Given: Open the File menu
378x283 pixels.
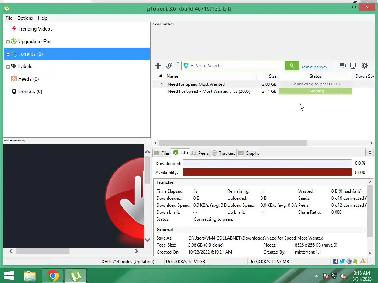Looking at the screenshot, I should click(9, 18).
